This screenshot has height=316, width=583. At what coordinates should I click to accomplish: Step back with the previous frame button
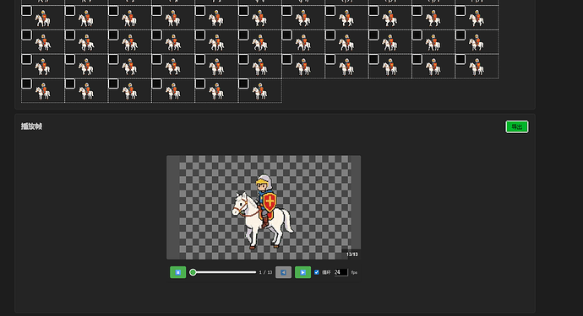pyautogui.click(x=283, y=272)
